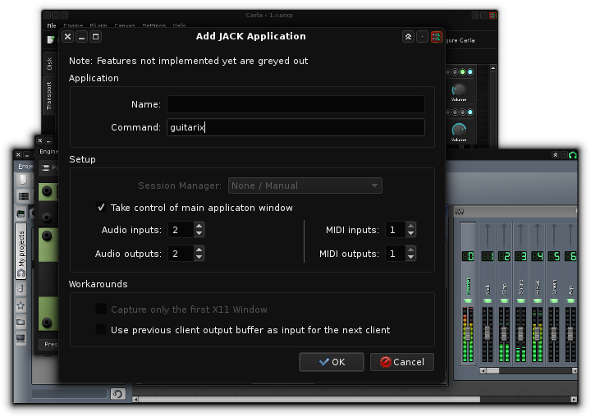This screenshot has height=417, width=591.
Task: Enable Use previous client output buffer option
Action: [101, 330]
